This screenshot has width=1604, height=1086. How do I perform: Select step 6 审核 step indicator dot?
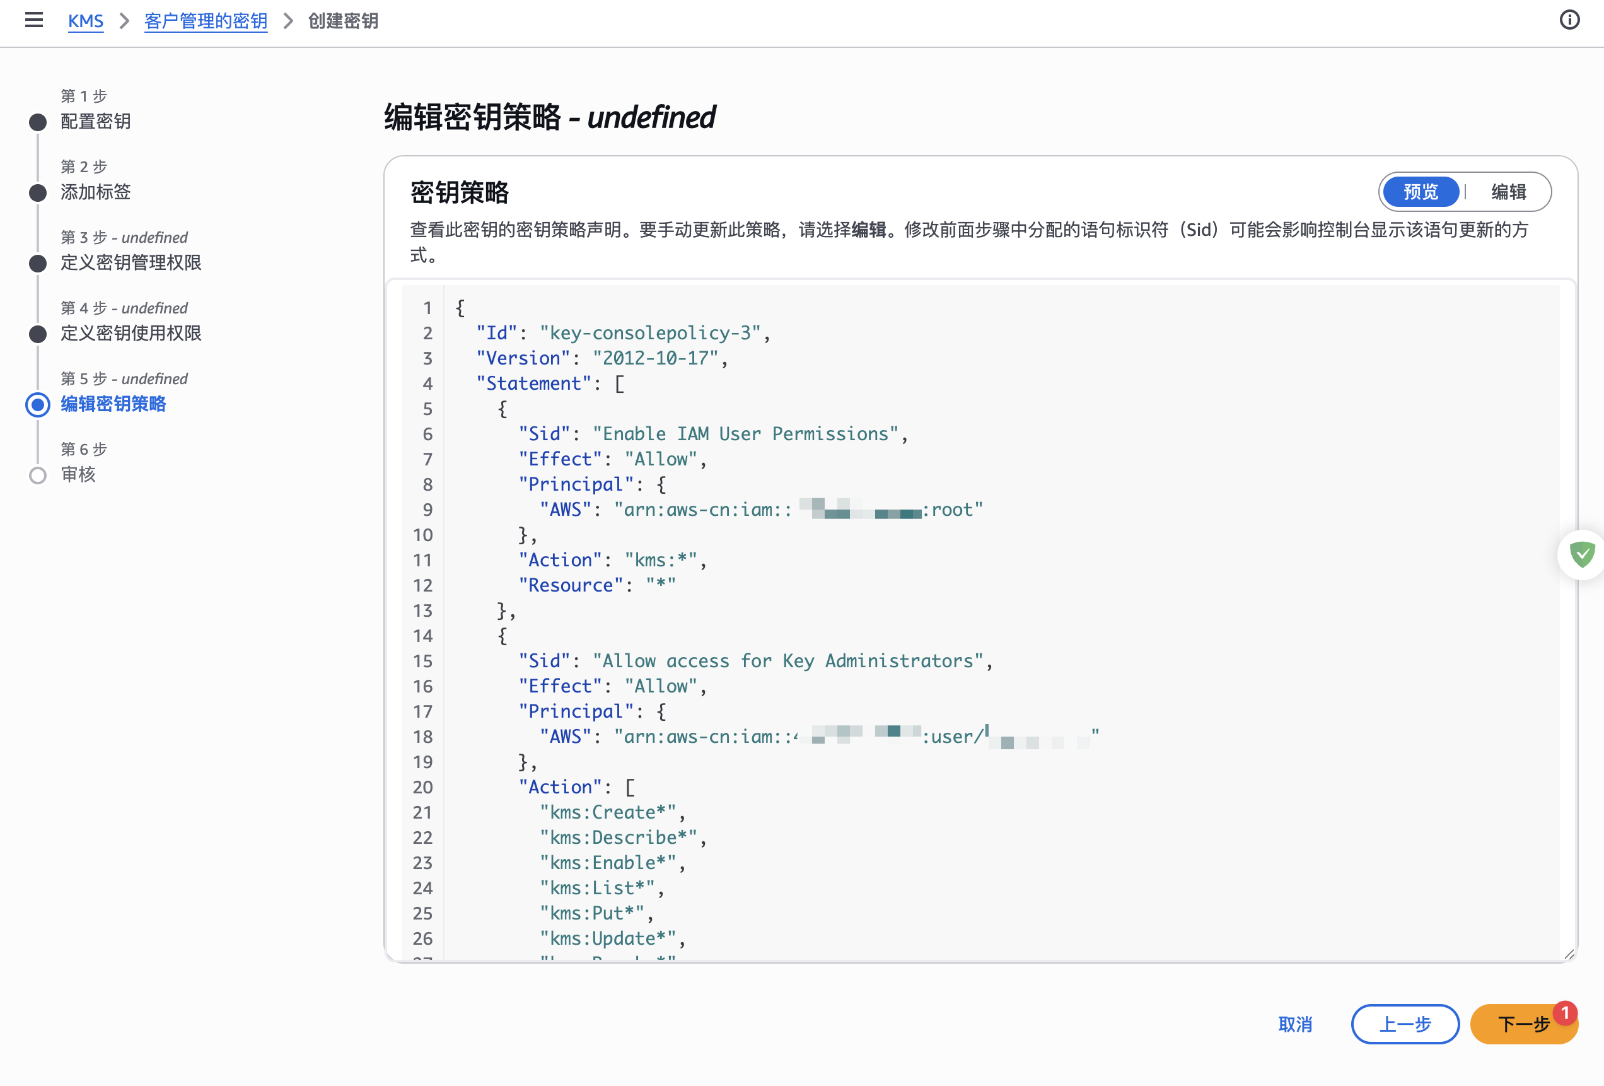(37, 475)
